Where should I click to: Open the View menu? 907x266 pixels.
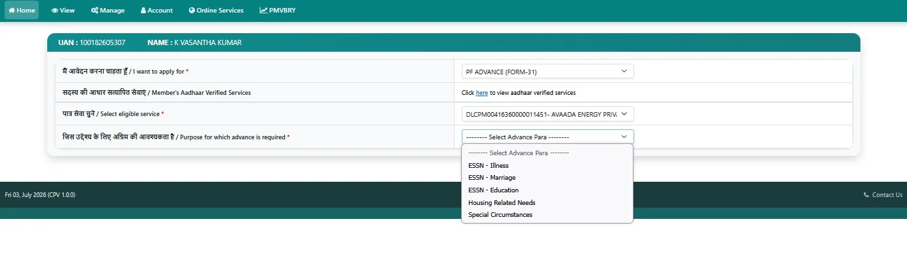coord(63,10)
